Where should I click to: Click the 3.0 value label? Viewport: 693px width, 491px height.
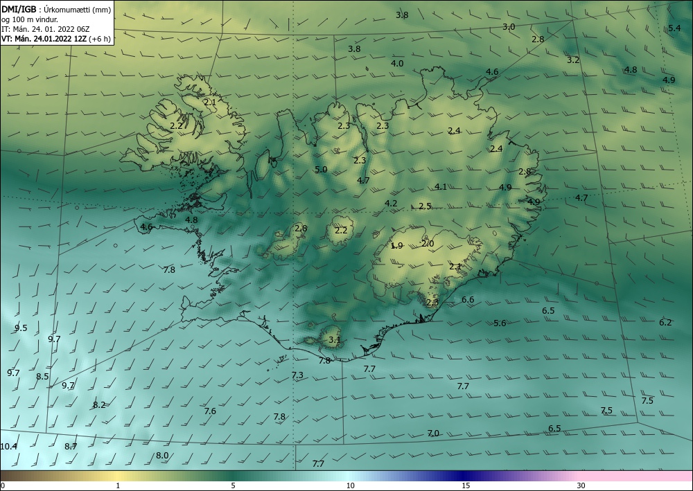(x=509, y=27)
